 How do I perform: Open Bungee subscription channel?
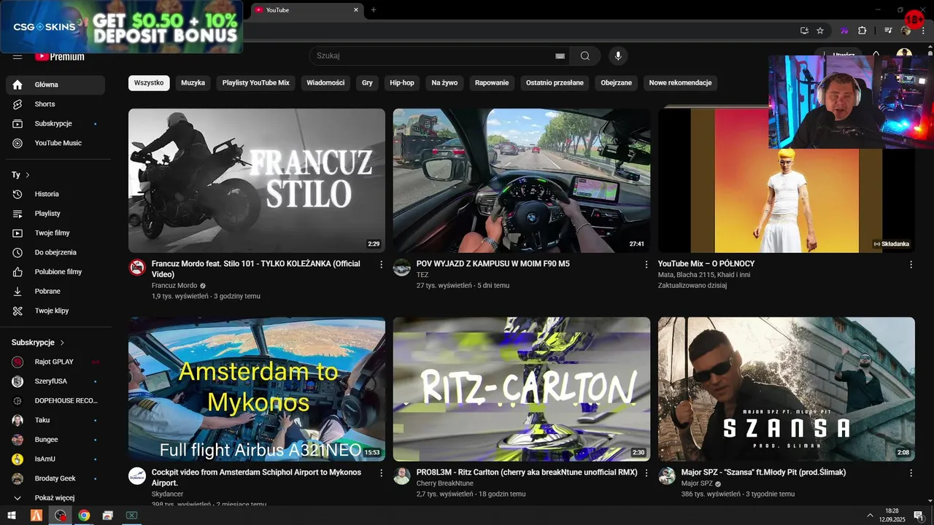55,440
